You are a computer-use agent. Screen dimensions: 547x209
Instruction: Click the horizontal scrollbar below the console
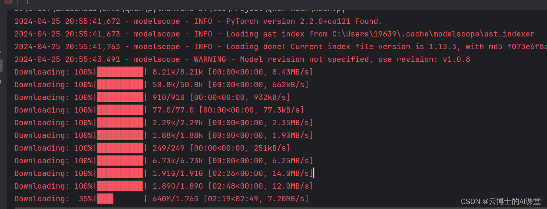pos(280,207)
